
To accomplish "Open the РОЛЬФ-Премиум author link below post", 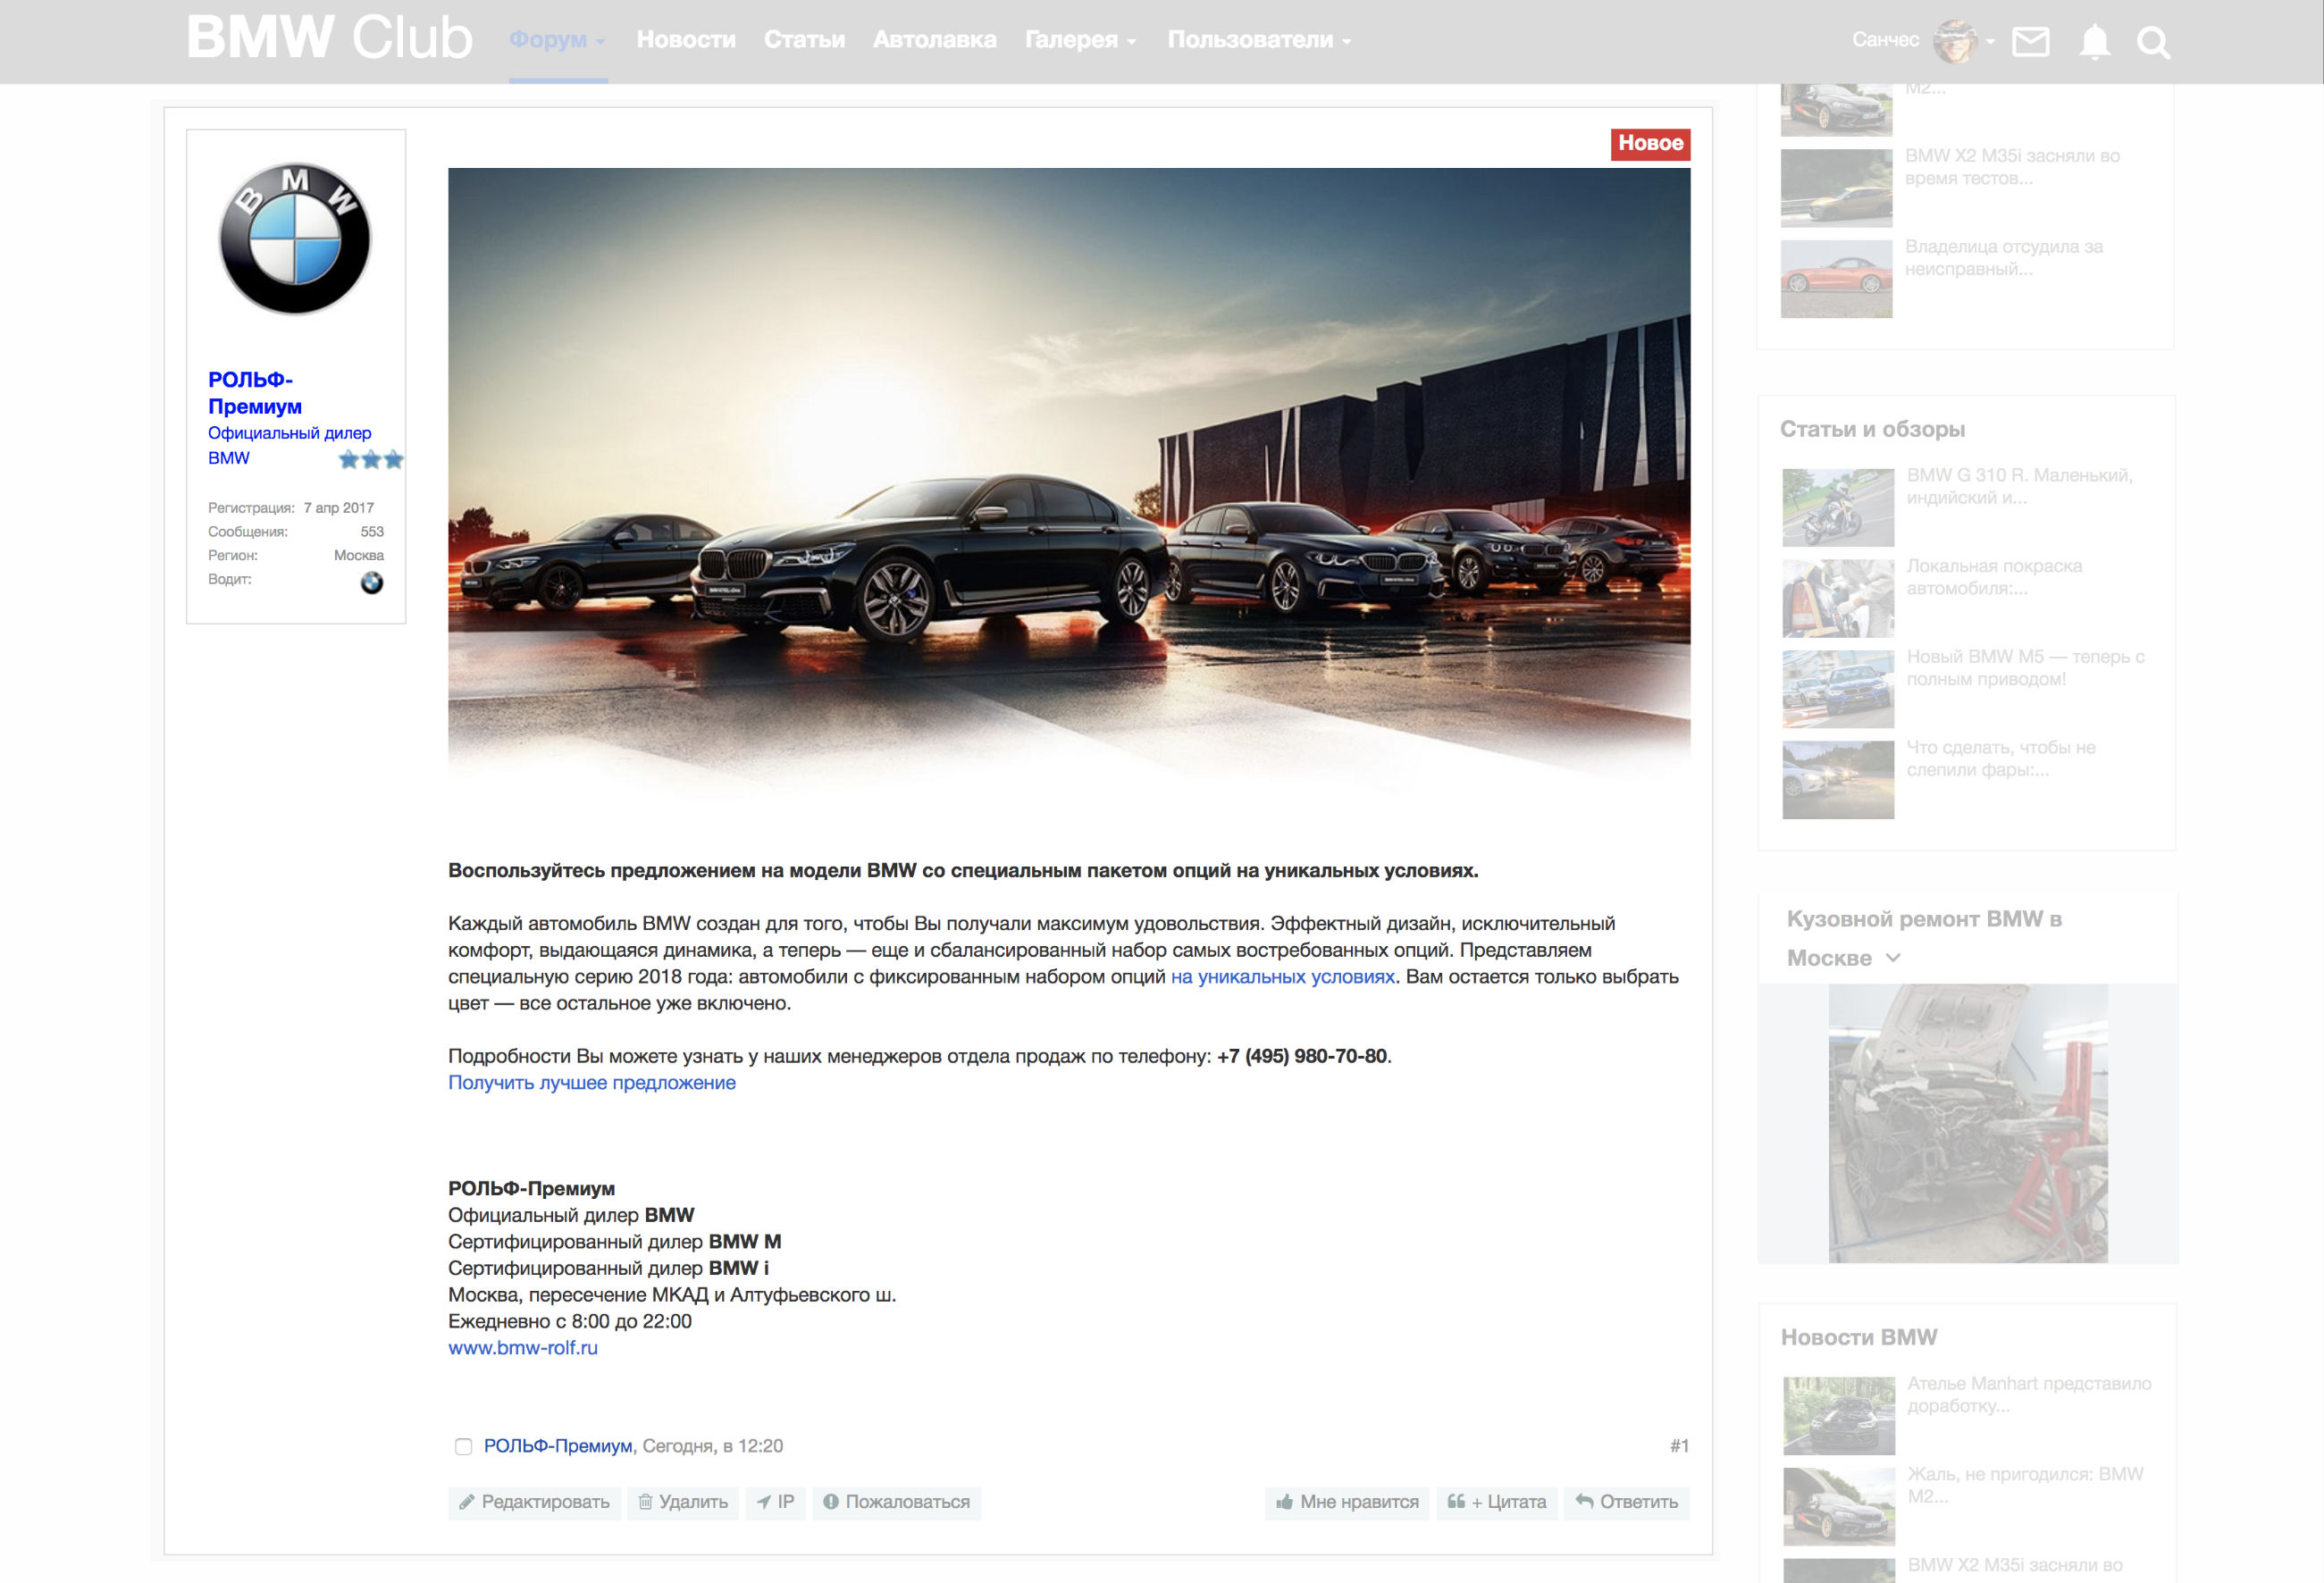I will click(x=558, y=1446).
